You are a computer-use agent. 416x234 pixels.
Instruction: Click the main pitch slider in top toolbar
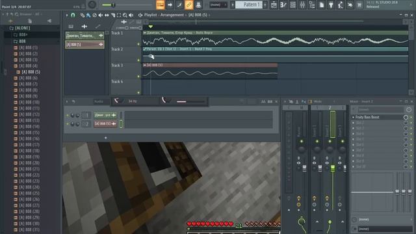(x=127, y=5)
